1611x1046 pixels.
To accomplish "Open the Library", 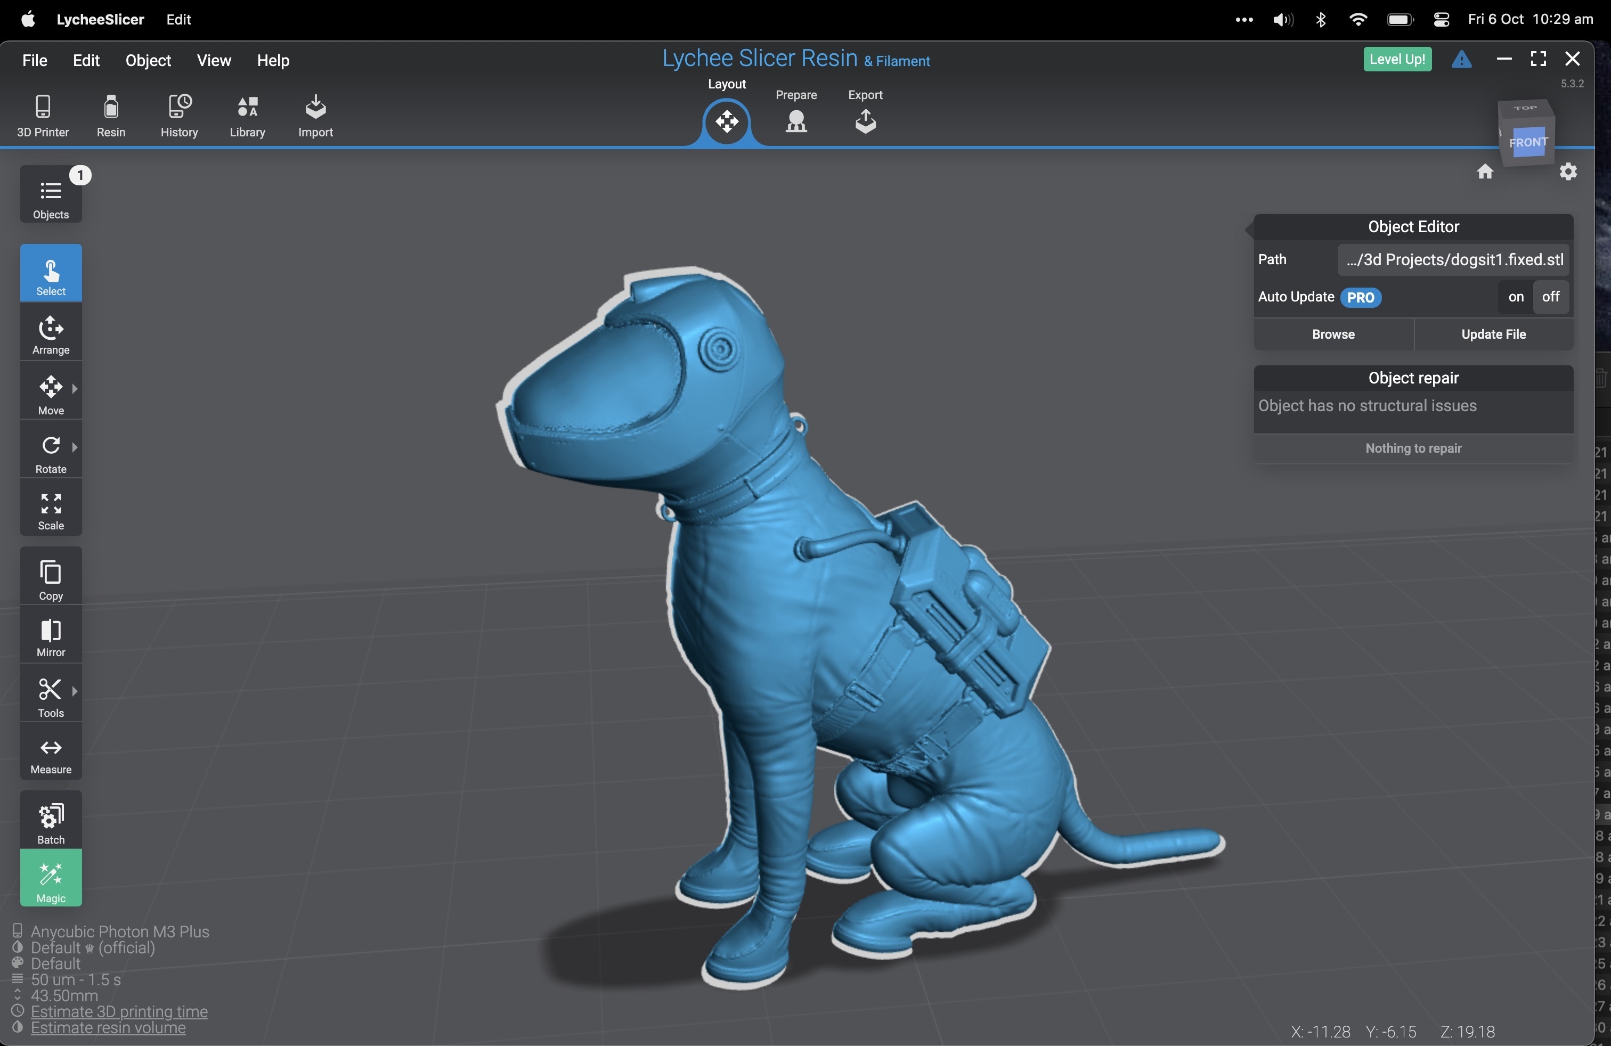I will tap(247, 117).
